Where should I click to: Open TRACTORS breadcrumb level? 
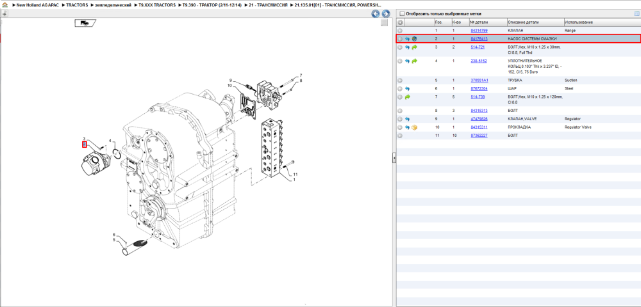click(x=77, y=5)
